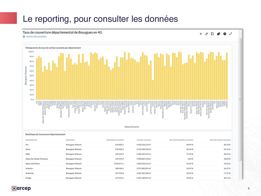Viewport: 261px width, 196px height.
Task: Click the 614 885,5 population value
Action: coord(119,145)
